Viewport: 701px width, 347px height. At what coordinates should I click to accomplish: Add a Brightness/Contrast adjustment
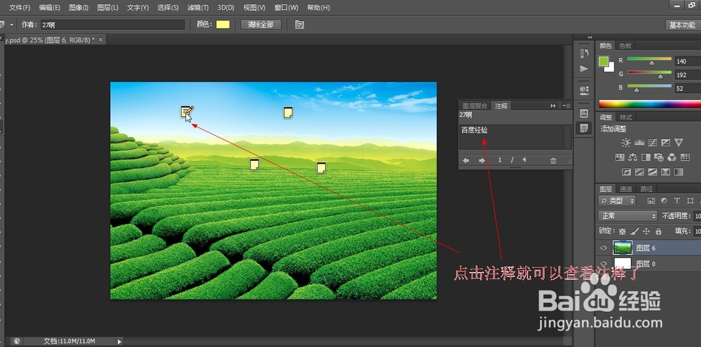tap(626, 143)
